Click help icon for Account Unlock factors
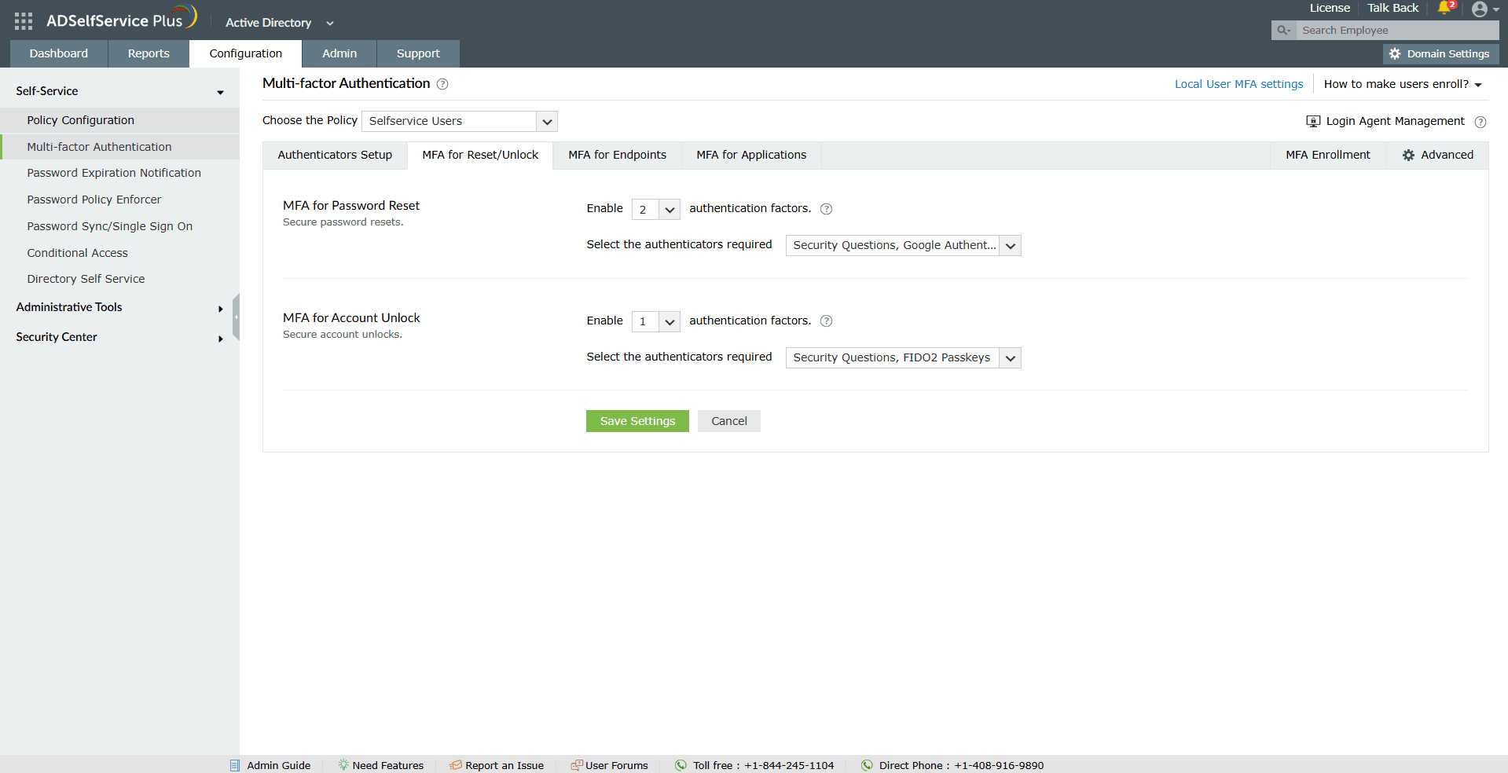Screen dimensions: 1508x773 [x=826, y=321]
